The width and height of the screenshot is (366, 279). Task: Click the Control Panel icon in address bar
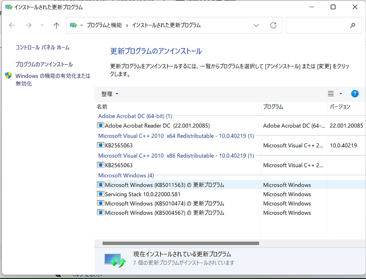click(x=74, y=25)
